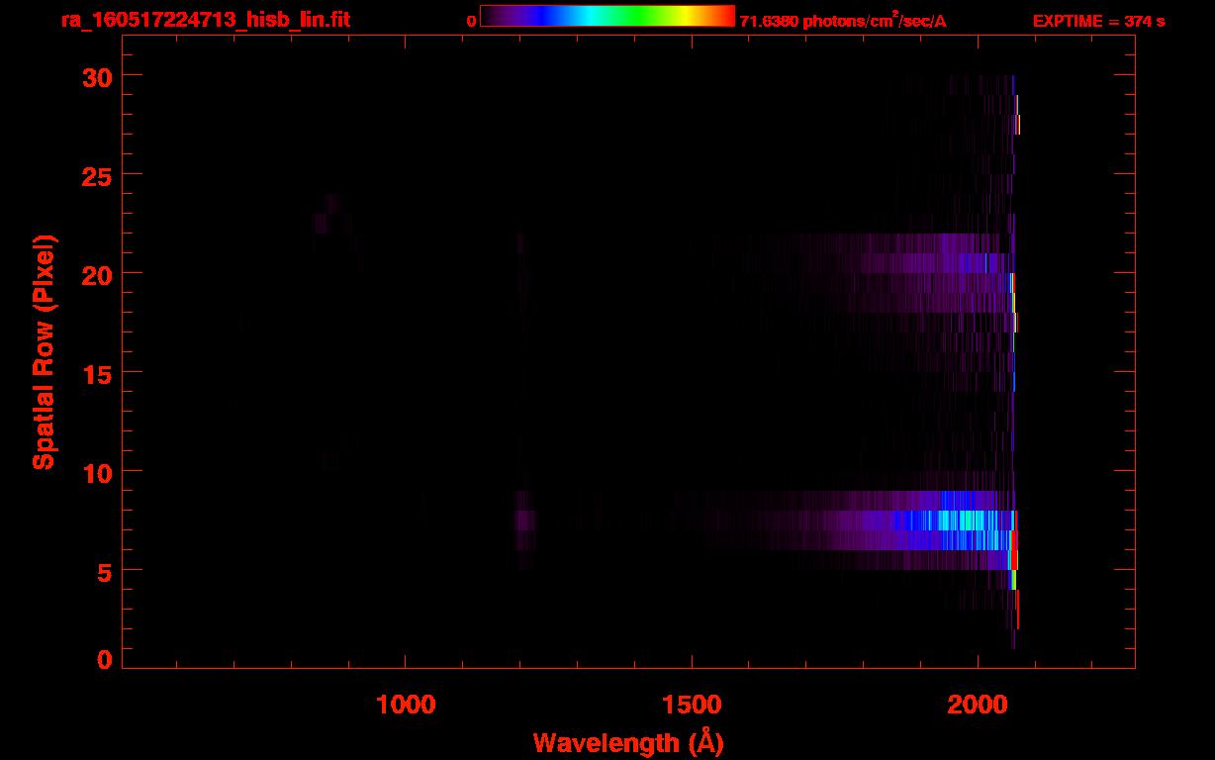Click the rainbow color scale bar
This screenshot has height=760, width=1215.
click(x=607, y=16)
